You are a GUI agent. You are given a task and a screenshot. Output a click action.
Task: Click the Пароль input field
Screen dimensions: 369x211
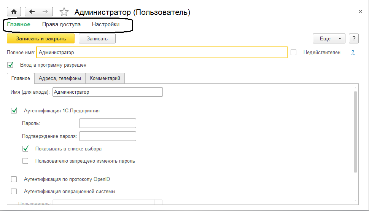click(x=107, y=123)
